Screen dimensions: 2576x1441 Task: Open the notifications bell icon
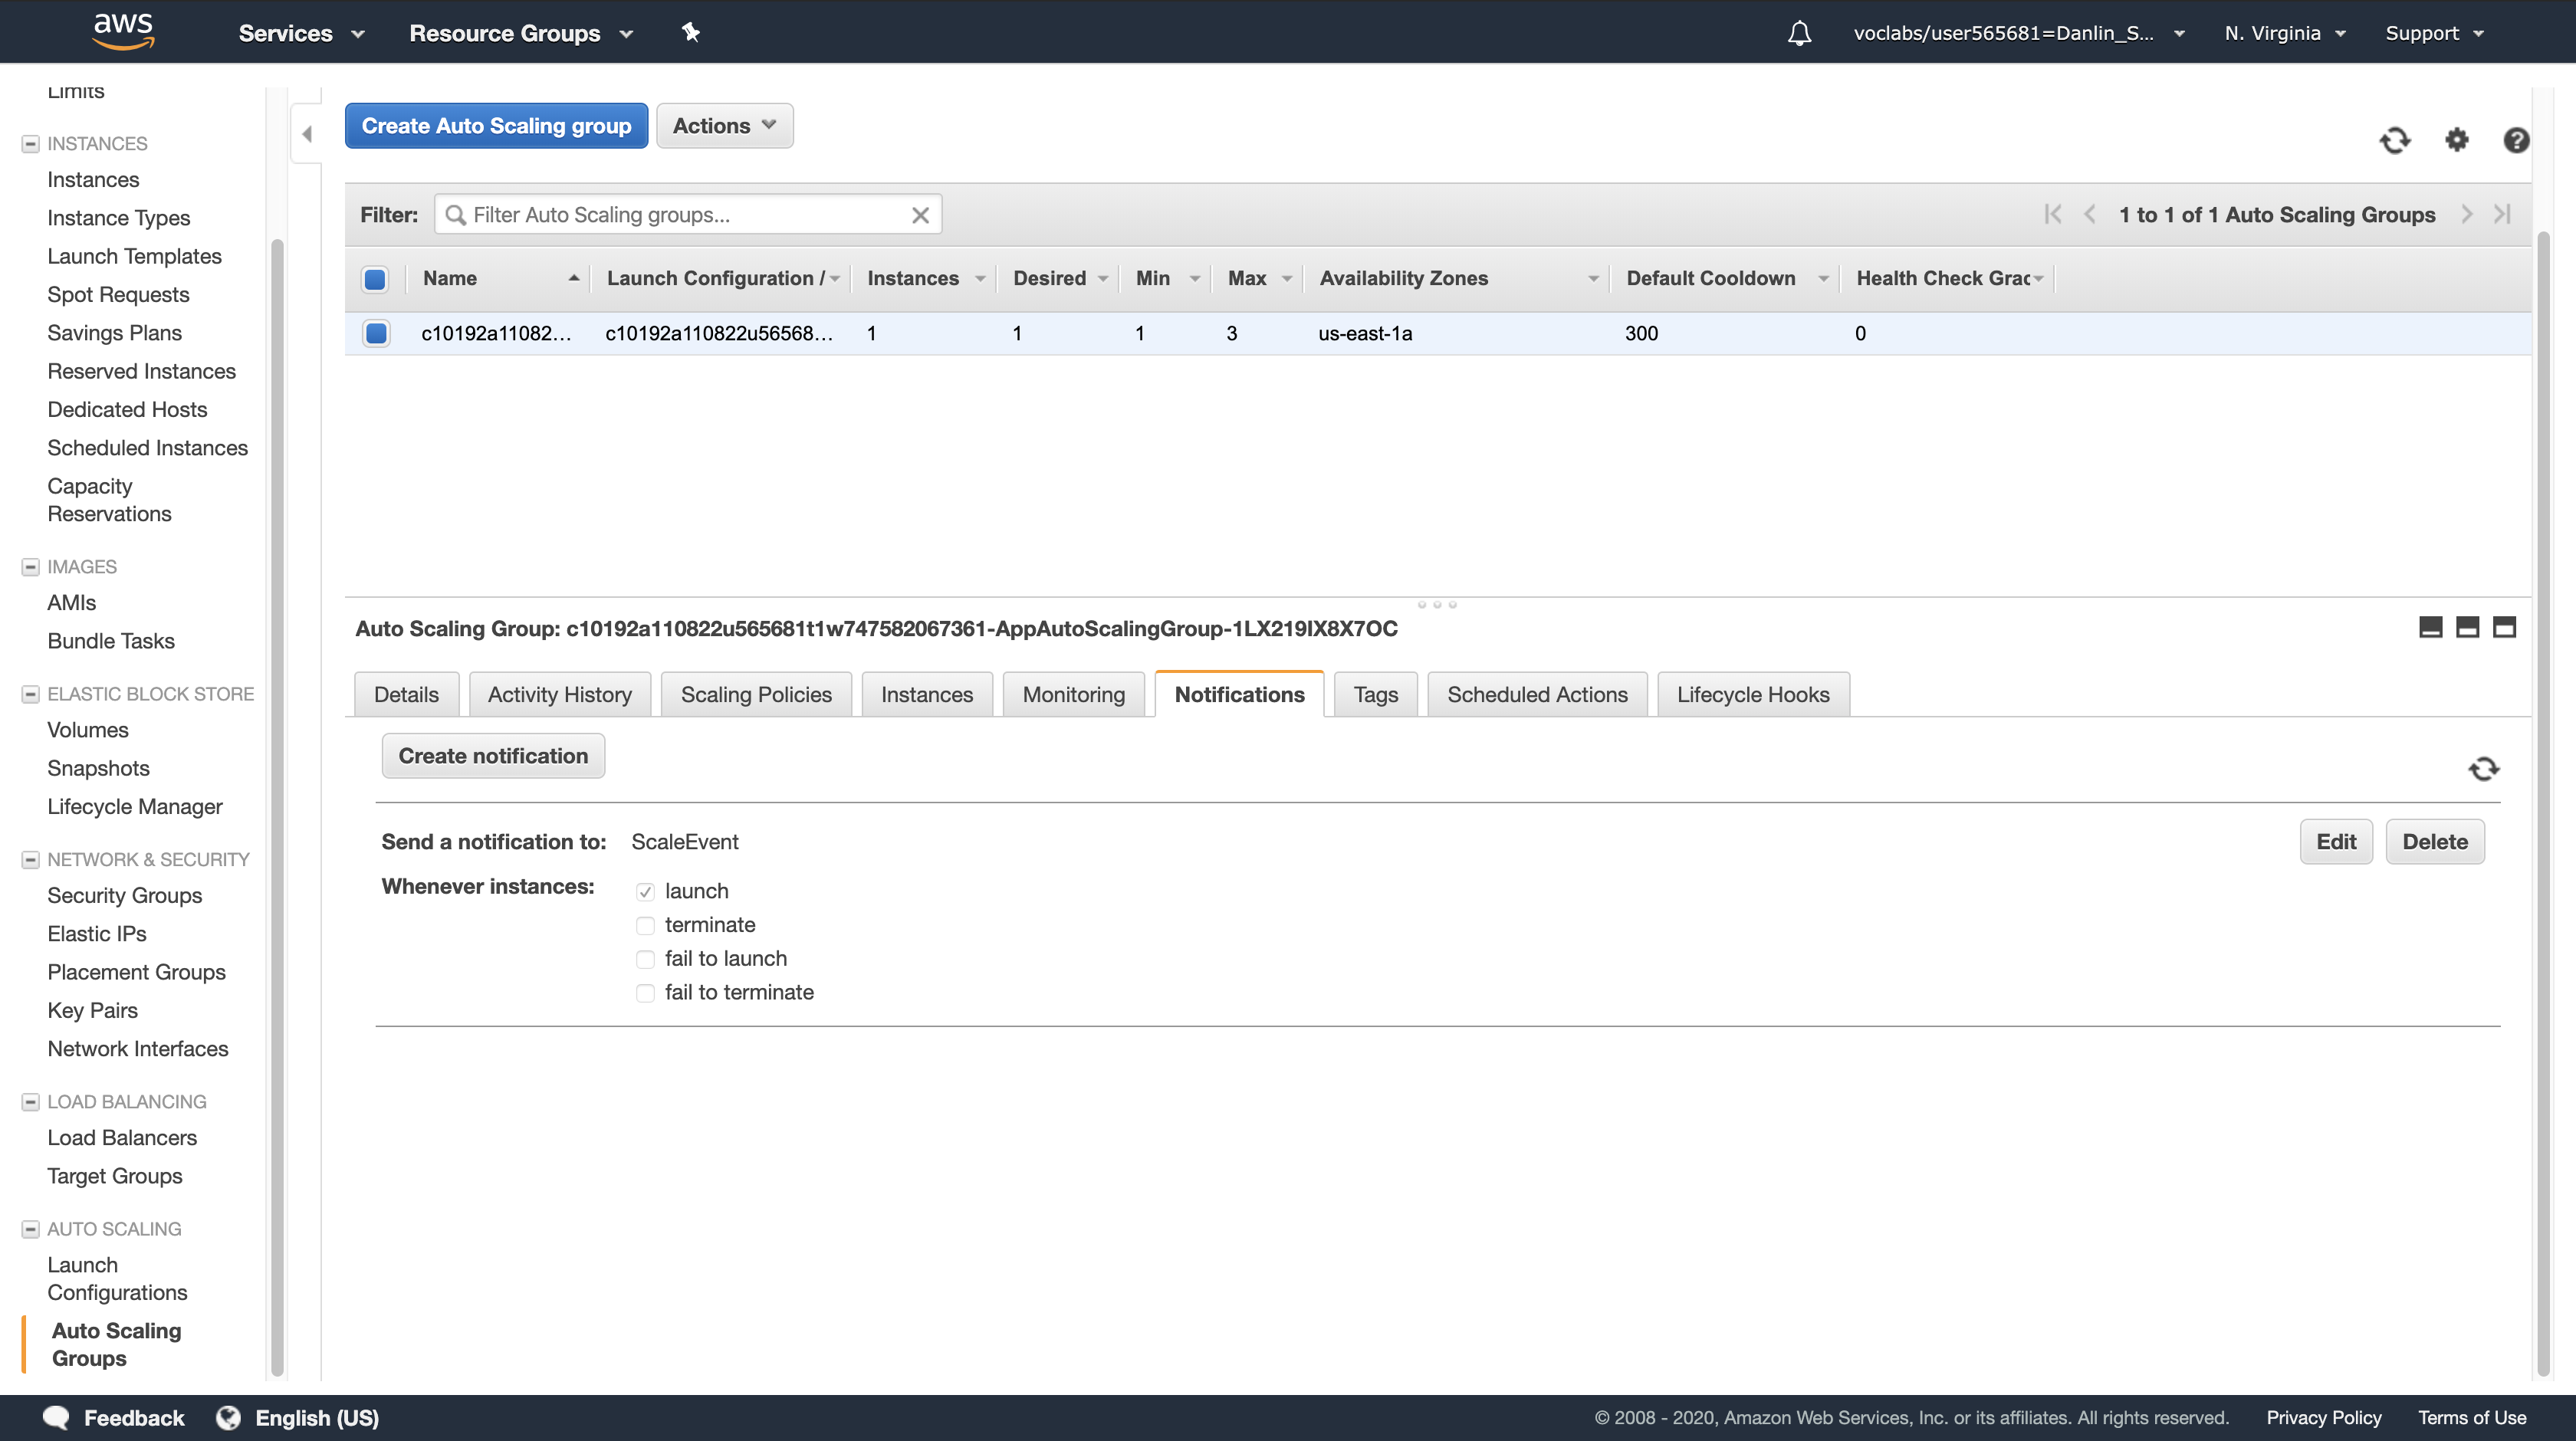(1799, 33)
